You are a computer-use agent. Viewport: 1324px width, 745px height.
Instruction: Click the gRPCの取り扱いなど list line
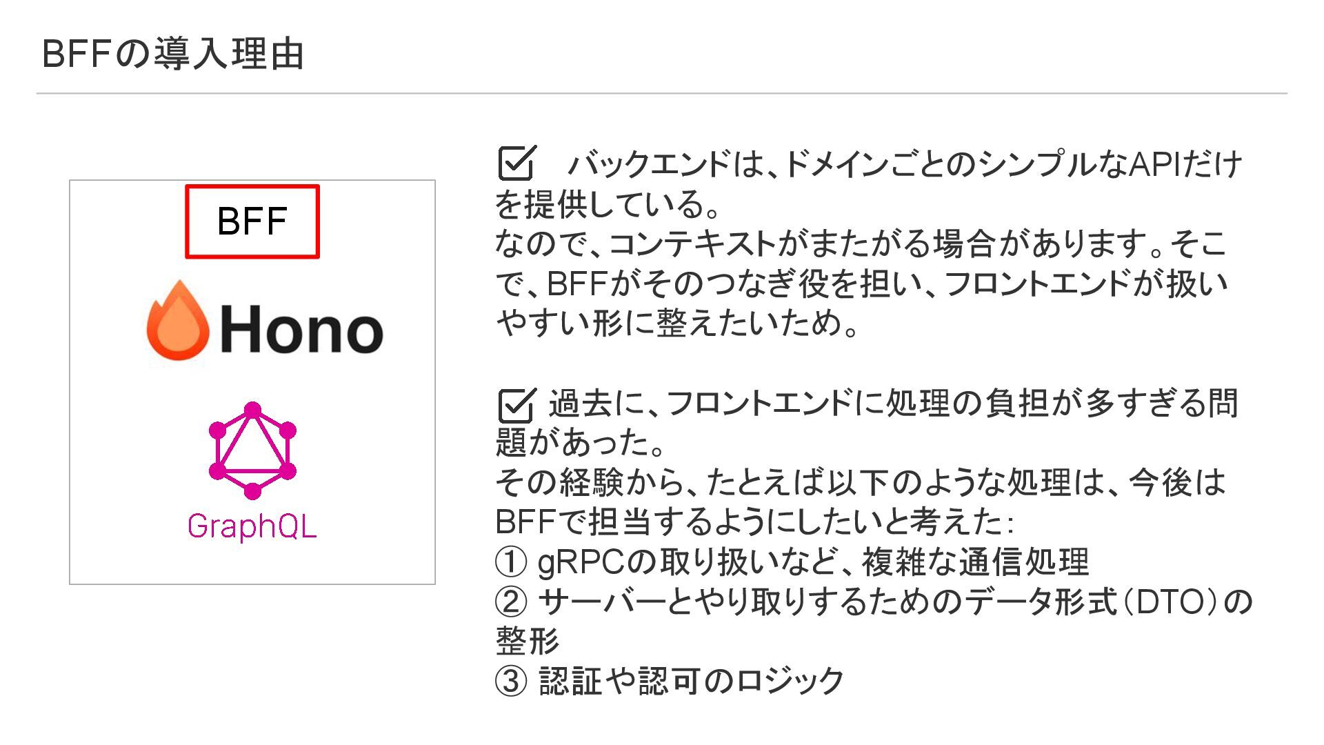792,562
